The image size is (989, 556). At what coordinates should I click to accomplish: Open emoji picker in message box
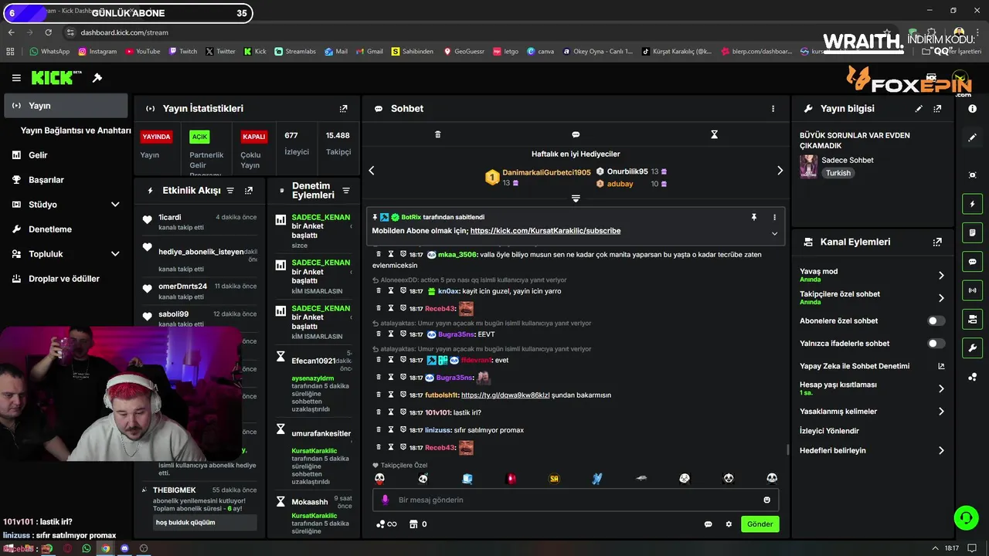click(x=766, y=500)
